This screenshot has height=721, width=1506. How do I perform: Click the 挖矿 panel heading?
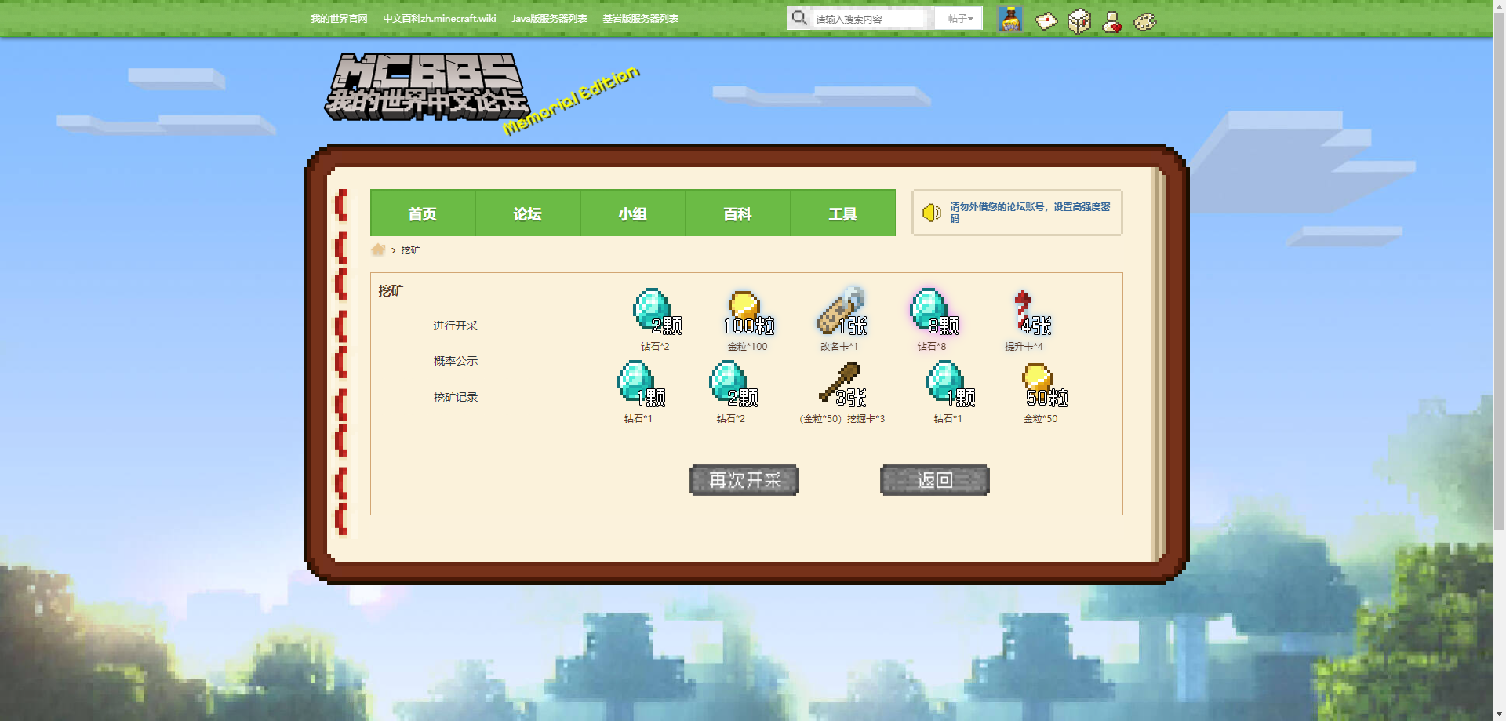[x=390, y=291]
